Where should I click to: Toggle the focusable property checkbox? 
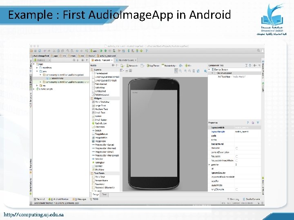click(236, 156)
